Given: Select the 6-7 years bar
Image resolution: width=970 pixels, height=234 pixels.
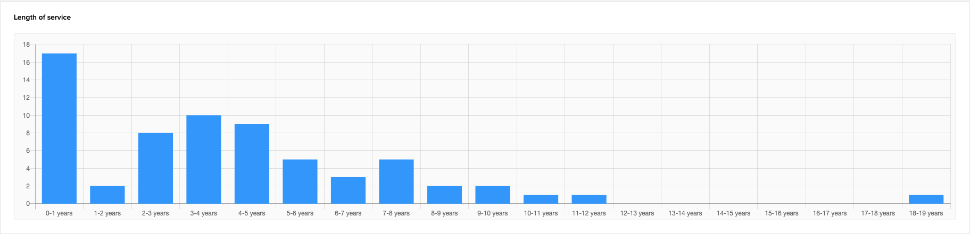Looking at the screenshot, I should [x=348, y=190].
